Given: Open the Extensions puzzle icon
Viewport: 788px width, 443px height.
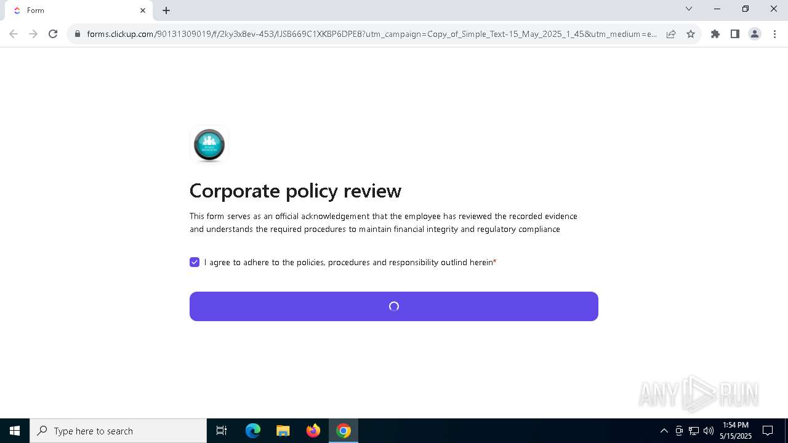Looking at the screenshot, I should coord(715,34).
